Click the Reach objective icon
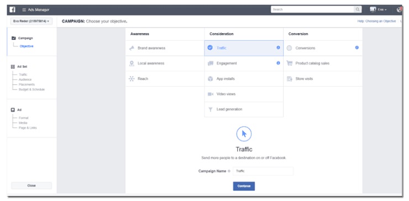 click(132, 79)
